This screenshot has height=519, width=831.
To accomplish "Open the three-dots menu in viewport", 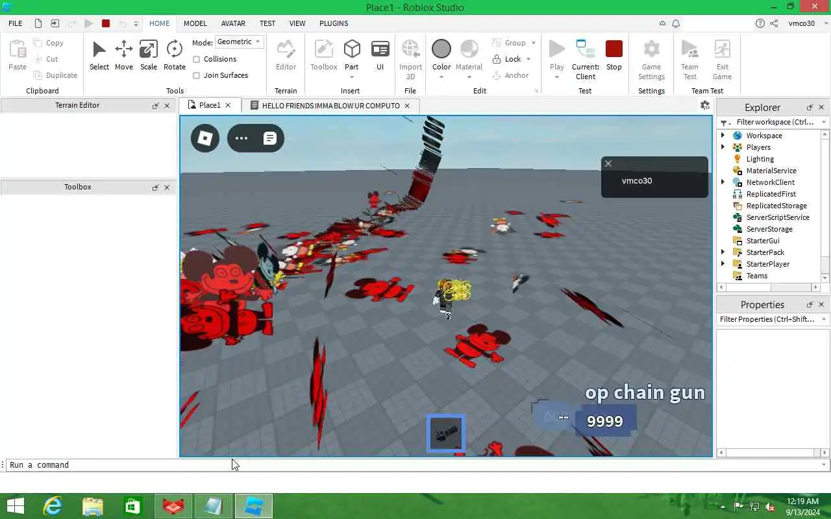I will pos(242,138).
